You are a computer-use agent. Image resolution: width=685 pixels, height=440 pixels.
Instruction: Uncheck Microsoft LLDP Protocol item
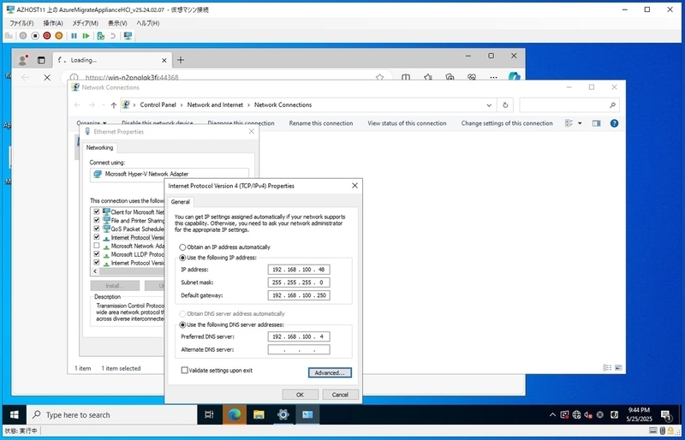[x=97, y=254]
